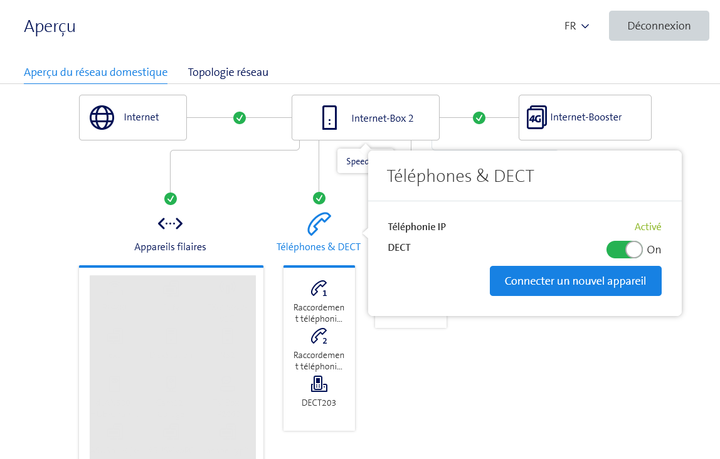This screenshot has height=459, width=720.
Task: Switch to Topologie réseau tab
Action: (228, 72)
